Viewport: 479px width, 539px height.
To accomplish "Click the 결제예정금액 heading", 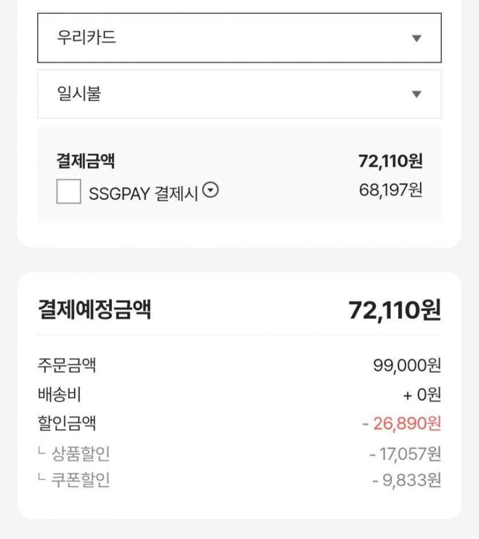I will pos(94,310).
